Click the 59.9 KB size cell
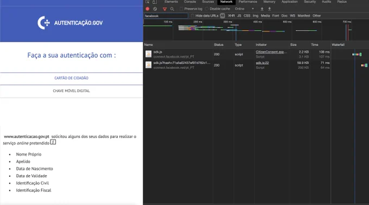The image size is (369, 205). pyautogui.click(x=303, y=63)
